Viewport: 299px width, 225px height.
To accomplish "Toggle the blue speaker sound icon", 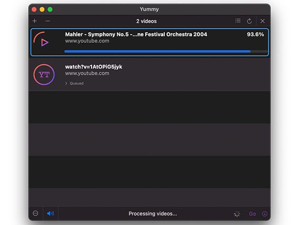I will 50,214.
